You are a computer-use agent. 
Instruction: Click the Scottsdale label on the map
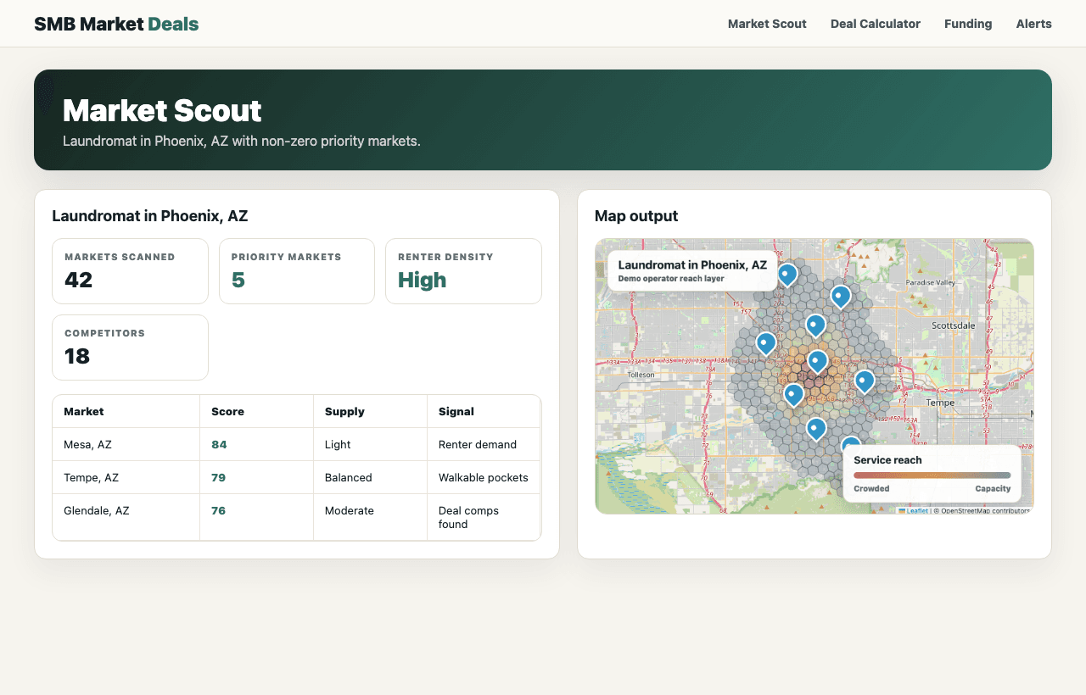pyautogui.click(x=954, y=325)
